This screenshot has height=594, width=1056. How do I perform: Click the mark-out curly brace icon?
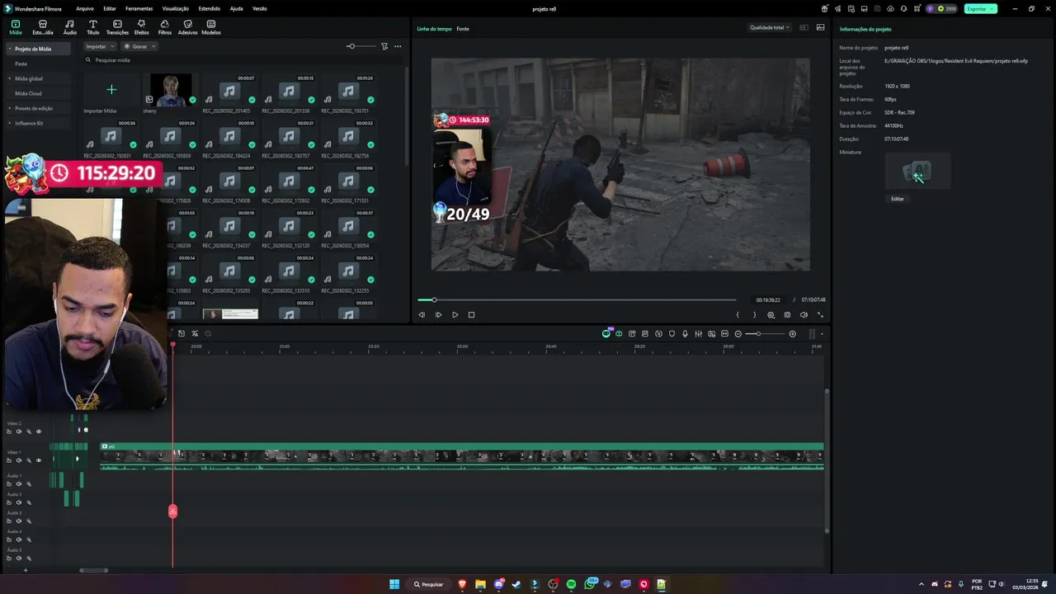pos(754,314)
